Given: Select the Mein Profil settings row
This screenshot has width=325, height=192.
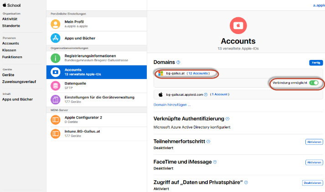Looking at the screenshot, I should point(97,24).
